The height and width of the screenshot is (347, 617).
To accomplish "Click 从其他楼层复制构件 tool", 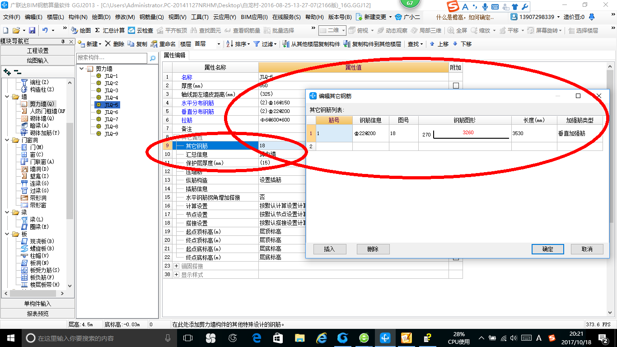I will (x=311, y=44).
